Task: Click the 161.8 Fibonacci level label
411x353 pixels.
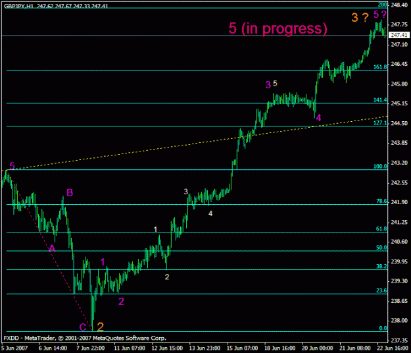Action: click(x=380, y=67)
